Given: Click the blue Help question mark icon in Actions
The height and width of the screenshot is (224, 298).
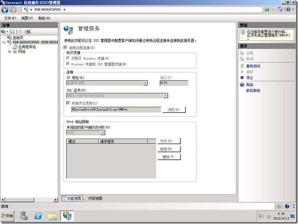Looking at the screenshot, I should (x=242, y=85).
